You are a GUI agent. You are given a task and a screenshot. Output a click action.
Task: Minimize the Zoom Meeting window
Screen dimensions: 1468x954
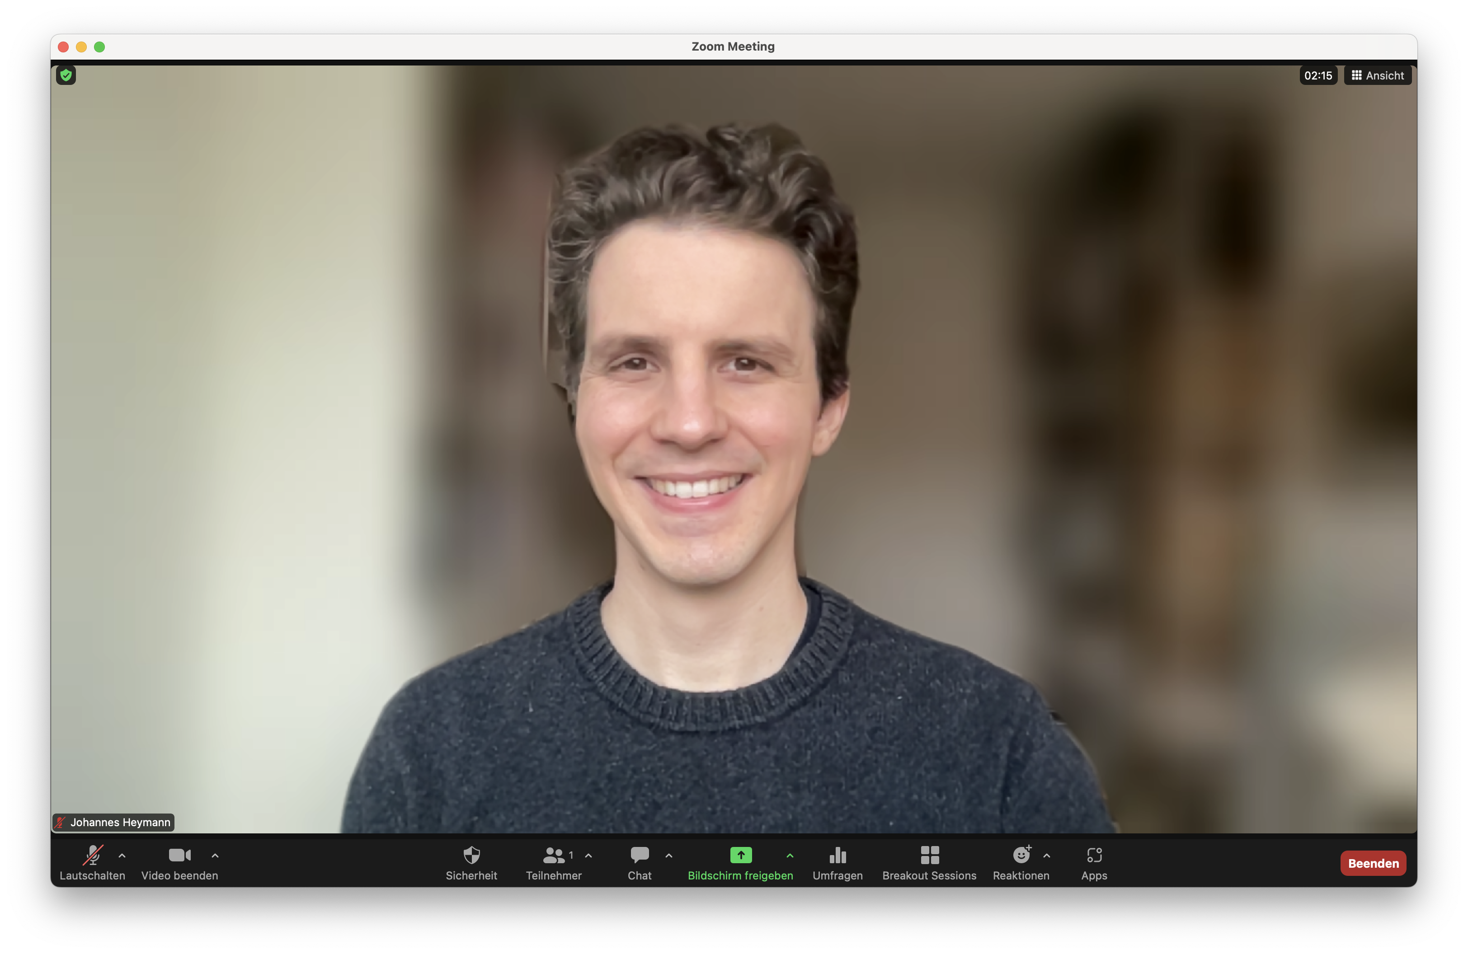(x=81, y=47)
